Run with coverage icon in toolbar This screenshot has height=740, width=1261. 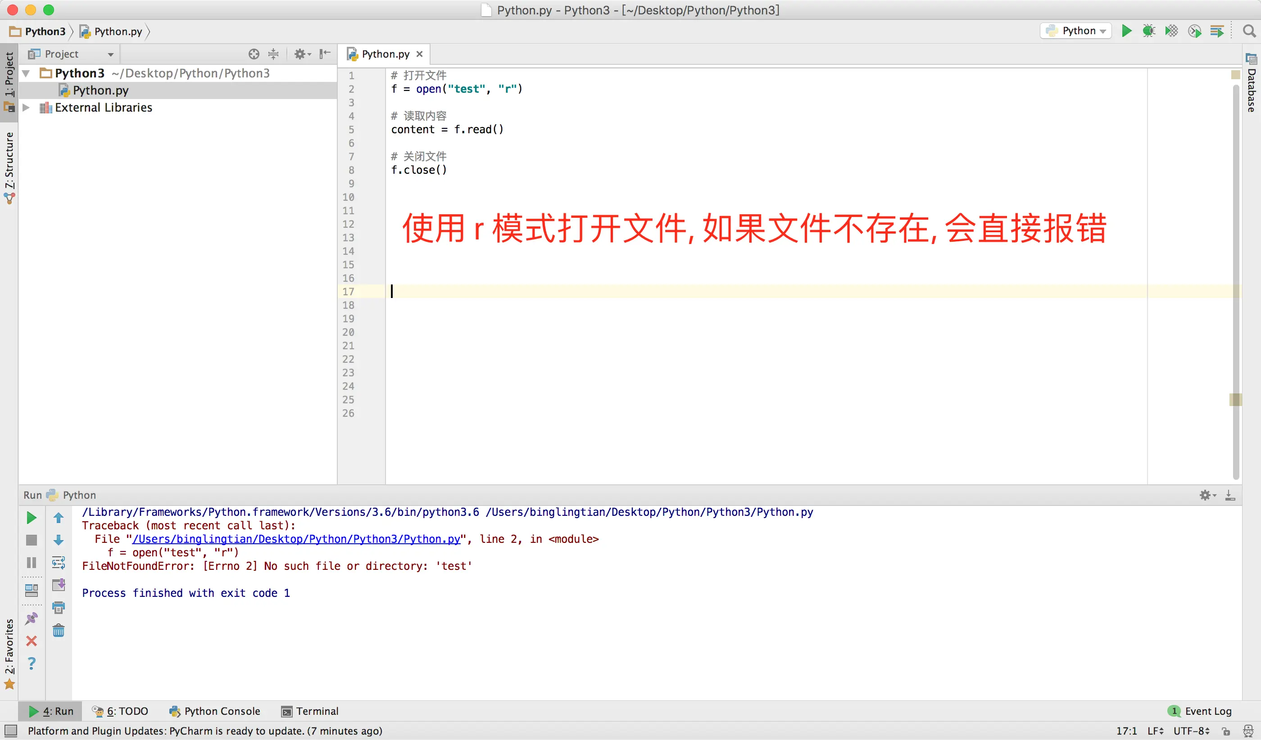[1171, 31]
